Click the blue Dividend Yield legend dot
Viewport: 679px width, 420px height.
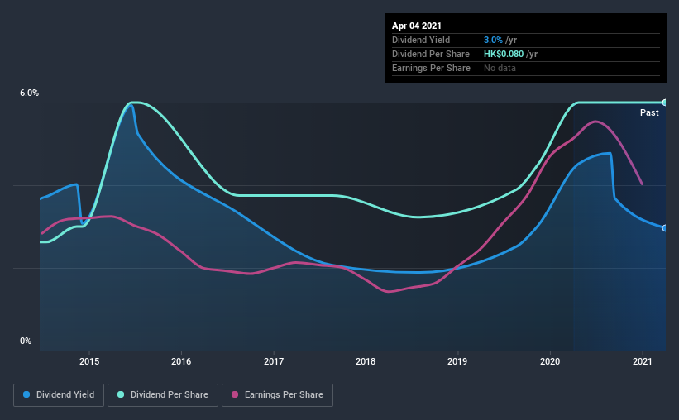pos(26,394)
